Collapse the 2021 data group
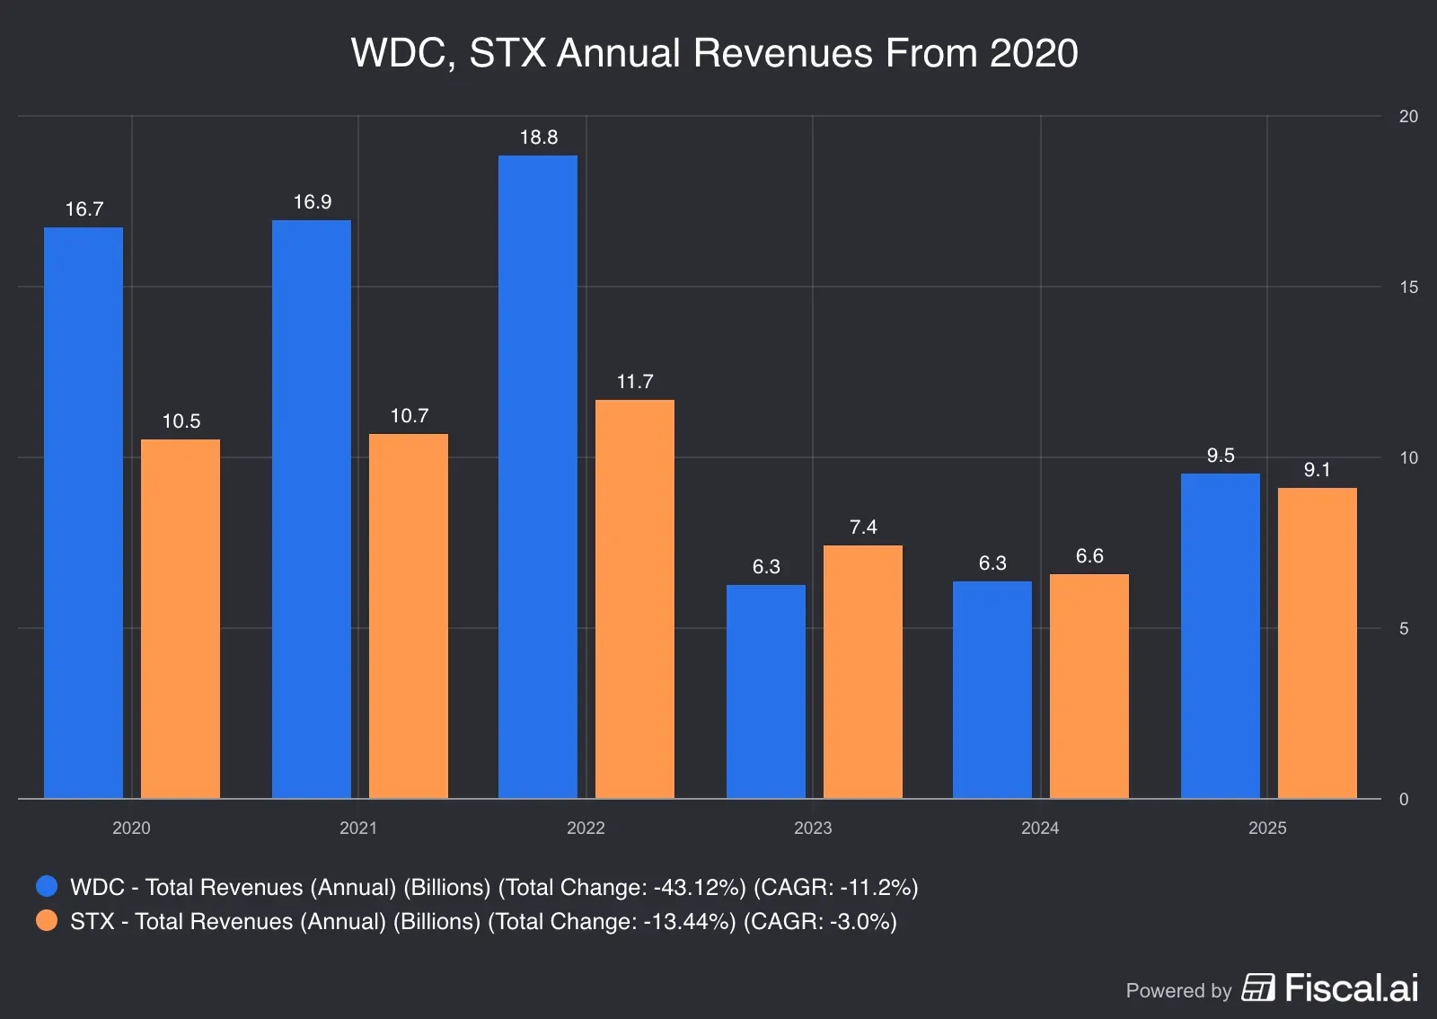 [358, 828]
